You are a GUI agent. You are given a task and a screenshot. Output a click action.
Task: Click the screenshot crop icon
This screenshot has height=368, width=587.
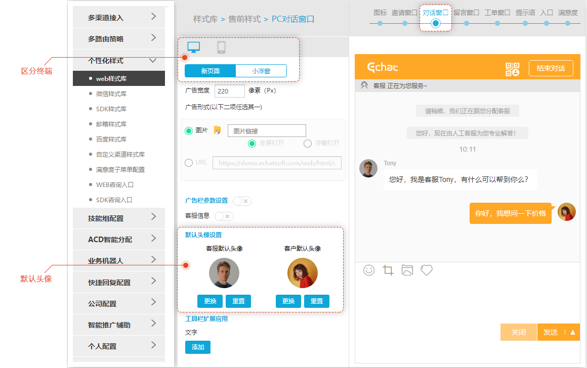click(388, 270)
